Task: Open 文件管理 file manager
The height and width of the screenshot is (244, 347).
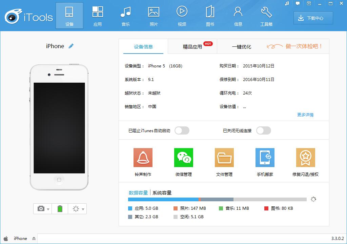Action: pos(224,158)
